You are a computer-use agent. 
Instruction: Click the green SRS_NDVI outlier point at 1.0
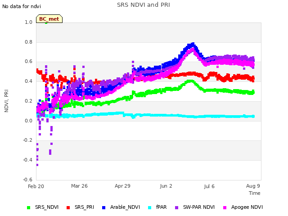46,23
